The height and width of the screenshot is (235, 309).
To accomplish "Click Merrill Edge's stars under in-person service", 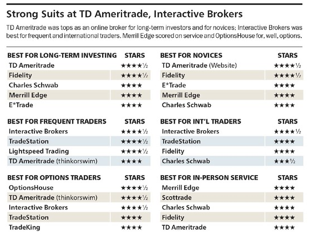I will click(285, 188).
